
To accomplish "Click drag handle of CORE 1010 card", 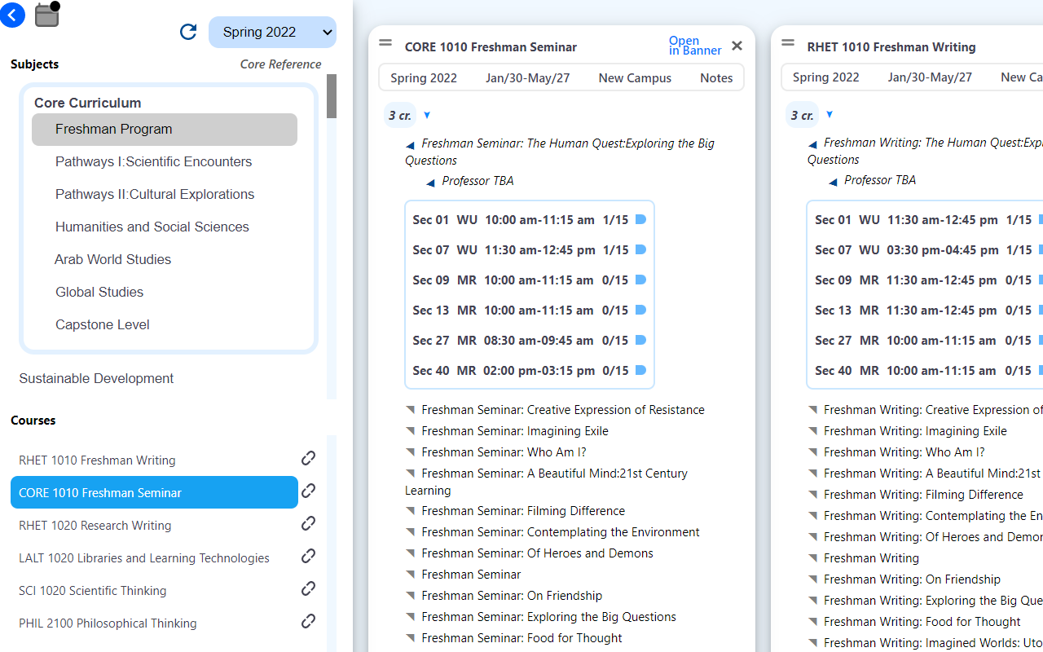I will click(x=385, y=43).
